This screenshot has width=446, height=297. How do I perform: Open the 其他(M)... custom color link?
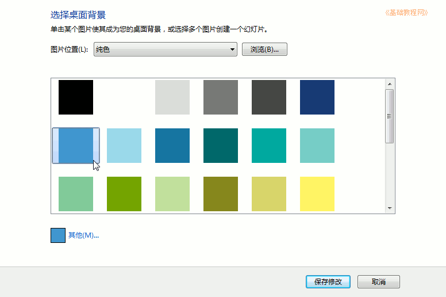pos(83,235)
